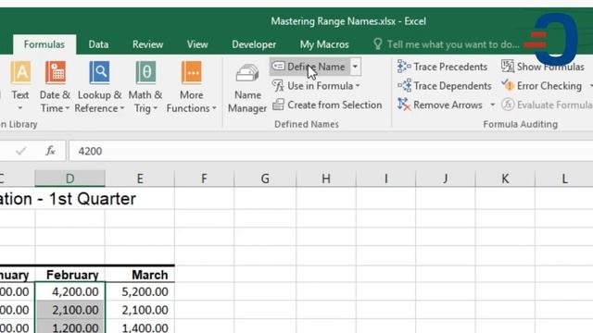This screenshot has height=333, width=593.
Task: Open the Math & Trig functions icon
Action: pyautogui.click(x=145, y=72)
